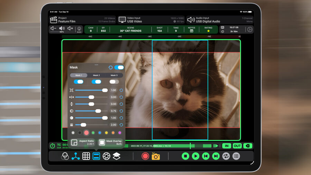Switch to the Mask 3 tab
311x175 pixels.
pyautogui.click(x=114, y=75)
